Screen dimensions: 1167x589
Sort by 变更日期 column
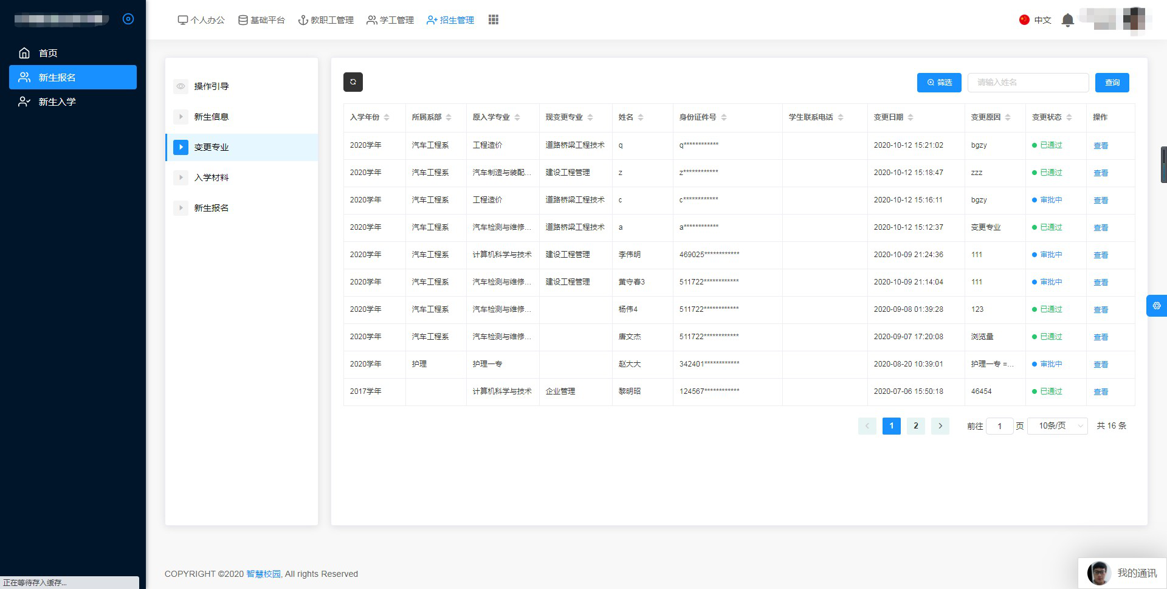911,117
